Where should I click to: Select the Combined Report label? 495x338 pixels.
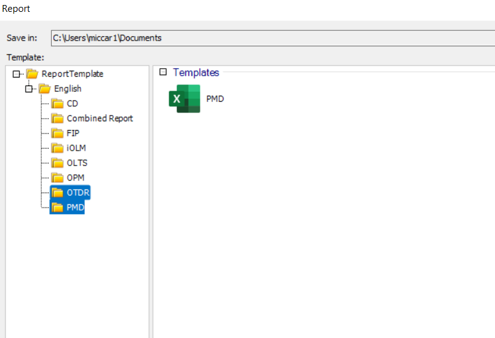(100, 119)
